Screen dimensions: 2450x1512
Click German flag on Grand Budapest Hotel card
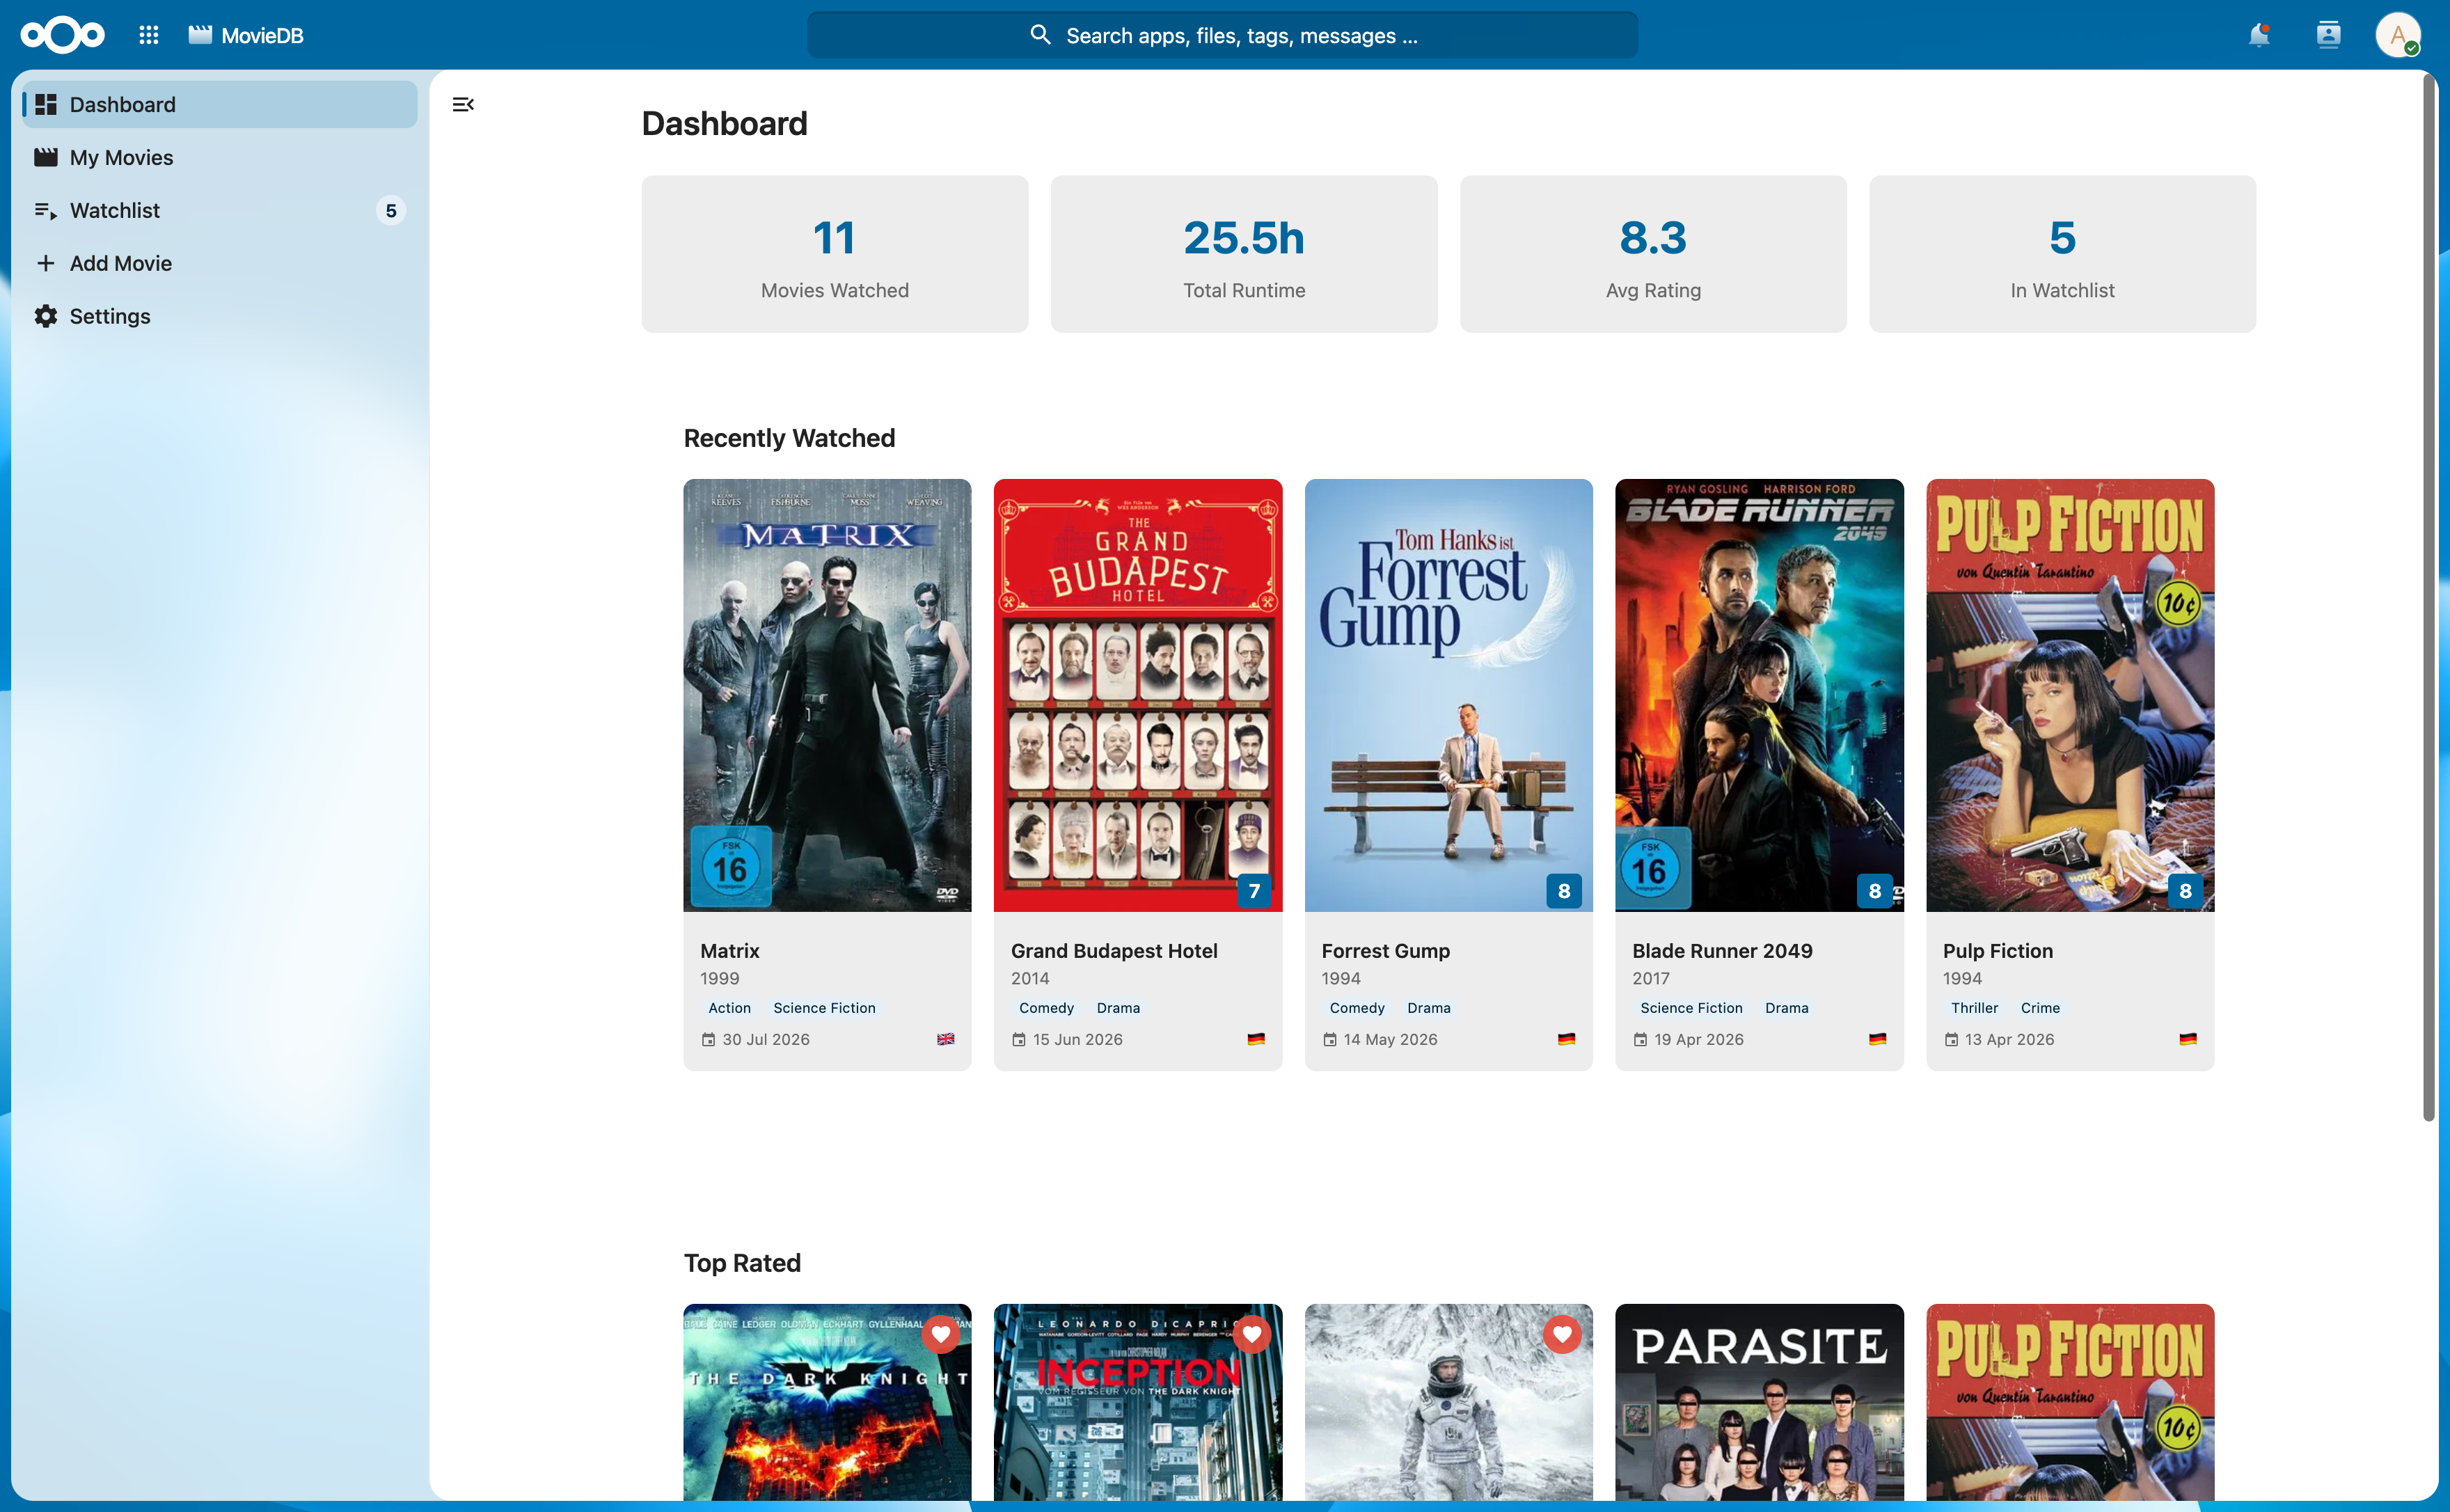(x=1256, y=1039)
